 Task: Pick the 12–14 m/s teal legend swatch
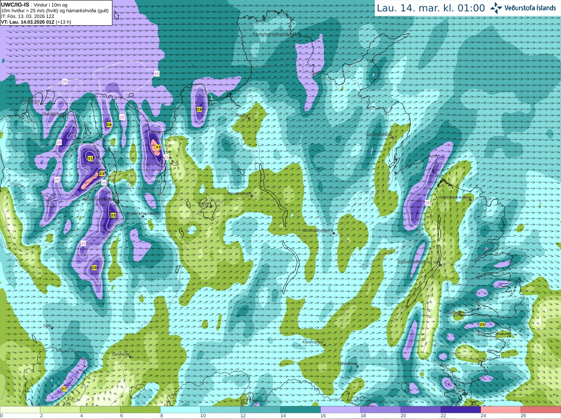pyautogui.click(x=260, y=410)
